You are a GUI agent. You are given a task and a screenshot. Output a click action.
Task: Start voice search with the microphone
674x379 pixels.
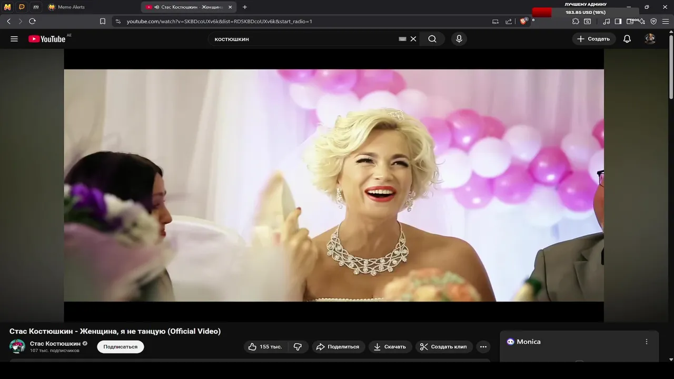pos(459,39)
